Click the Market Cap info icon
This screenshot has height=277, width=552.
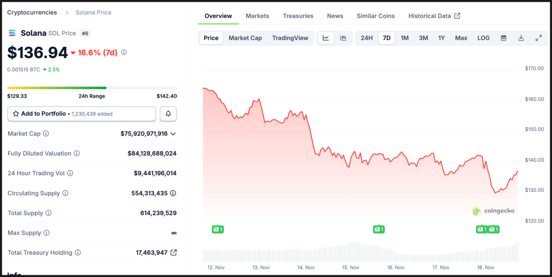click(x=46, y=134)
